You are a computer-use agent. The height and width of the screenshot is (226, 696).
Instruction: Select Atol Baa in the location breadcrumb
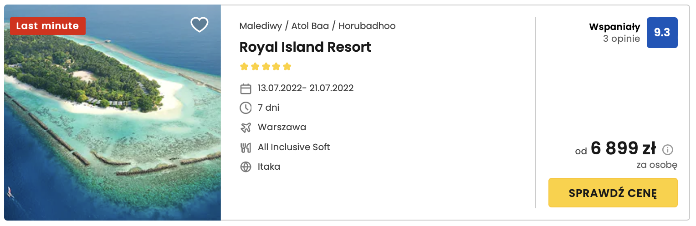pyautogui.click(x=310, y=26)
